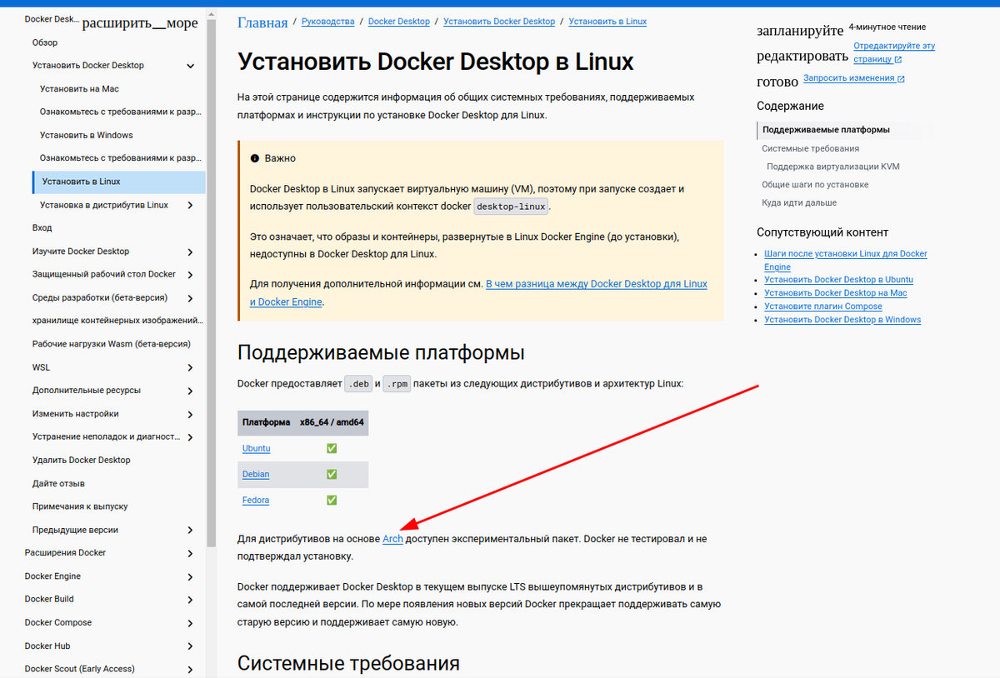
Task: Open Установить Docker Desktop в Windows related link
Action: pos(842,320)
